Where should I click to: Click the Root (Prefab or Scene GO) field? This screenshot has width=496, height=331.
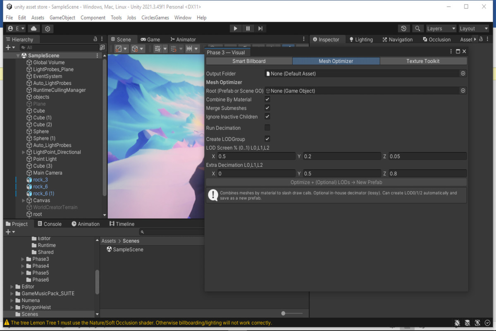coord(365,91)
